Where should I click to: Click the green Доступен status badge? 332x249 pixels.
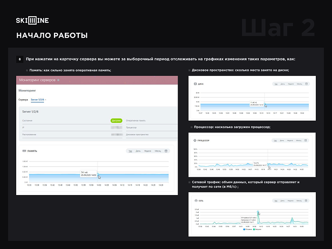pos(116,120)
